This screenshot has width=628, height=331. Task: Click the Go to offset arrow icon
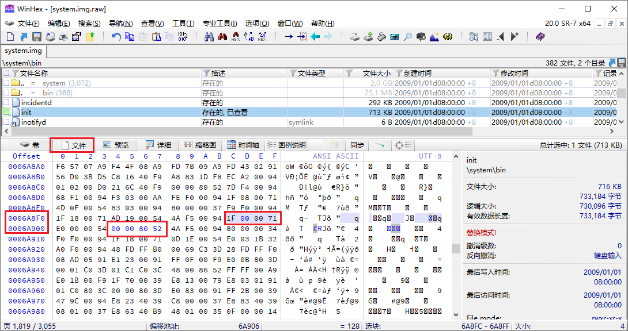coord(289,37)
